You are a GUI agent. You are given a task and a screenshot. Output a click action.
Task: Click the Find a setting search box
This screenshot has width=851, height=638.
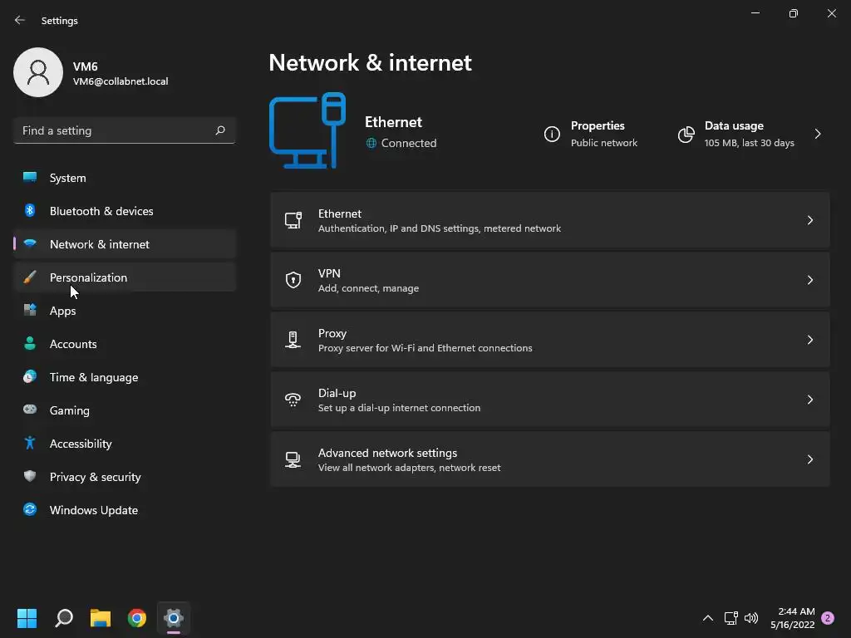point(112,130)
